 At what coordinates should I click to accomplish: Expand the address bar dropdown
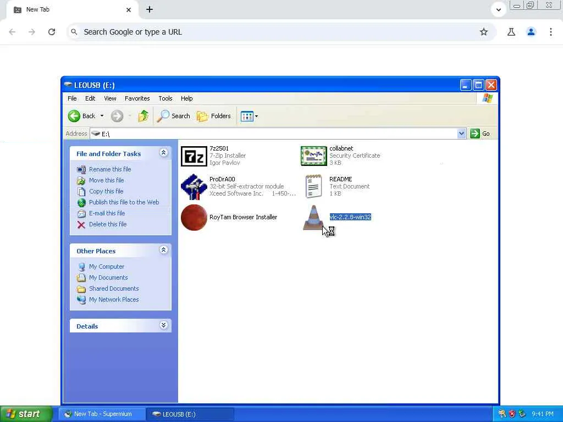pyautogui.click(x=461, y=134)
